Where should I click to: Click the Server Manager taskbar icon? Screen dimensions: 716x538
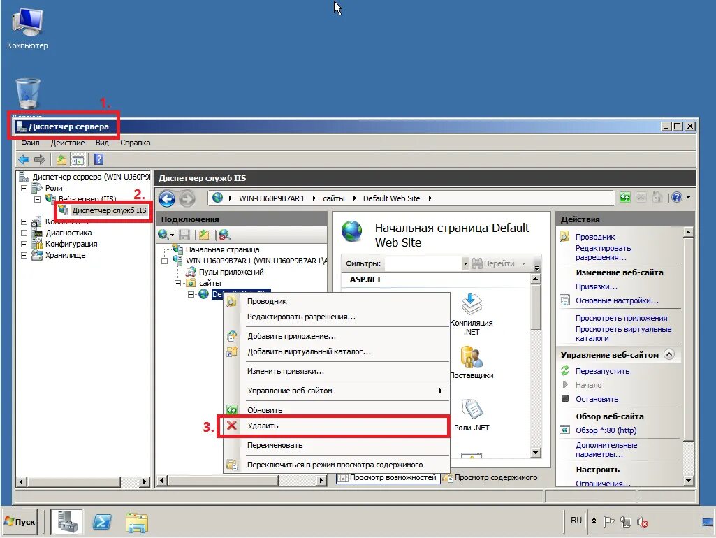click(66, 521)
